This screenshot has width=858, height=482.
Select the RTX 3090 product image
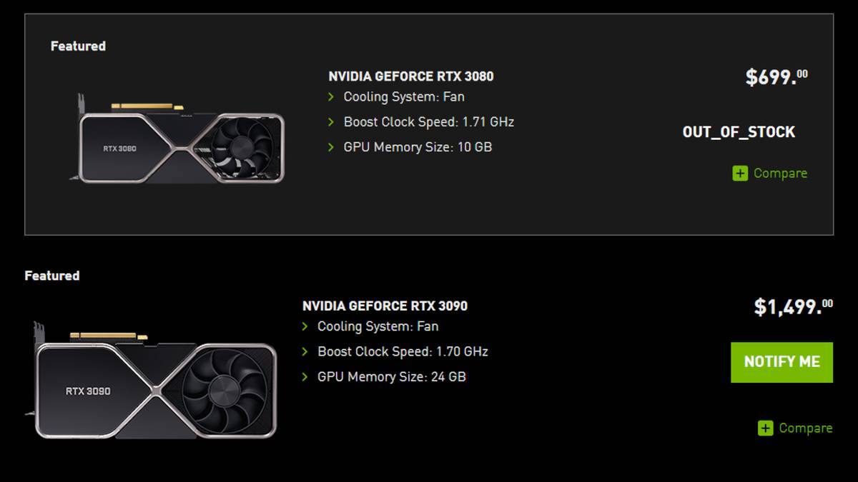pyautogui.click(x=150, y=371)
